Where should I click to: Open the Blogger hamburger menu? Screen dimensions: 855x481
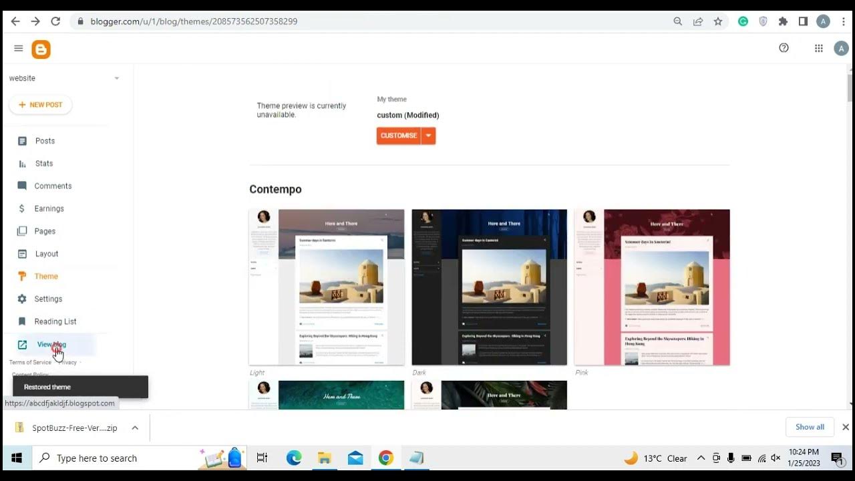point(18,48)
